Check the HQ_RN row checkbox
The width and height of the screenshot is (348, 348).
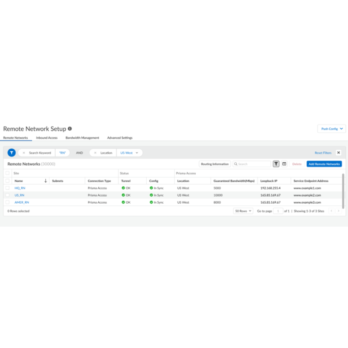coord(7,188)
